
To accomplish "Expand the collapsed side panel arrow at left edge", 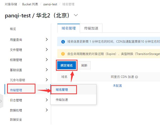I will (1, 101).
